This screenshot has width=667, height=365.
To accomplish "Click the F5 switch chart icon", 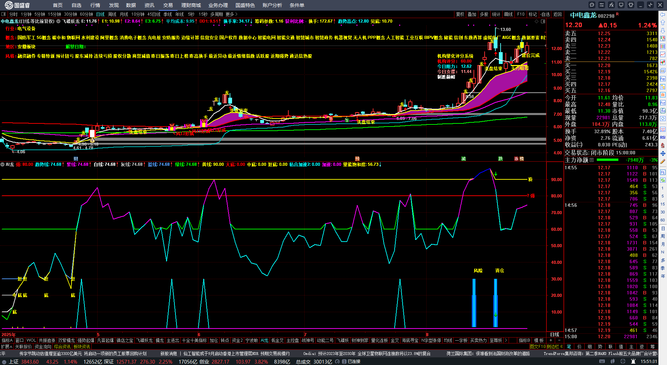I will 663,172.
